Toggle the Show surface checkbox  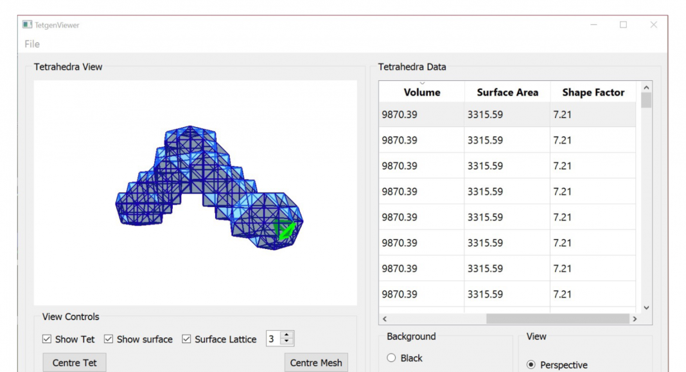109,339
